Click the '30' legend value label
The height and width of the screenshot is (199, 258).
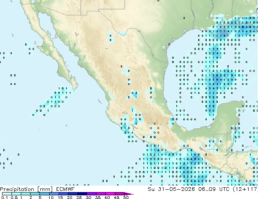88,197
